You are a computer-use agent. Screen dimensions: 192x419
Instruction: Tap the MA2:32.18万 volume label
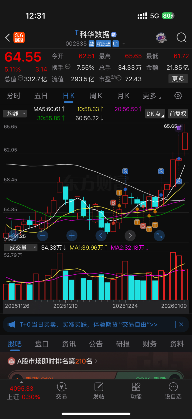click(130, 248)
